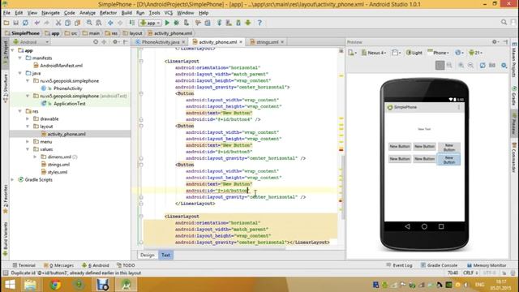Image resolution: width=519 pixels, height=292 pixels.
Task: Click the Attach debugger icon
Action: [x=187, y=23]
